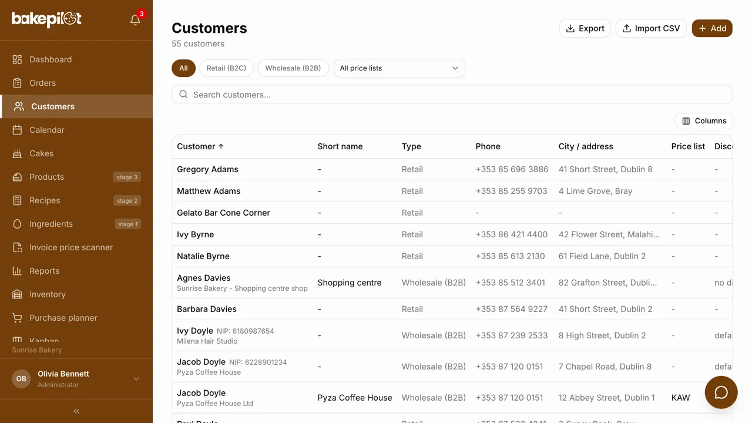Screen dimensions: 752x423
Task: Click the Calendar icon in the sidebar
Action: pyautogui.click(x=18, y=130)
